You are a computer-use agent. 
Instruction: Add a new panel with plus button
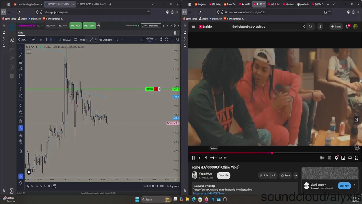(175, 33)
